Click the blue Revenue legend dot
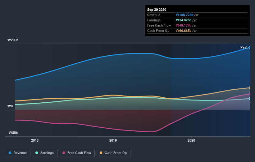The height and width of the screenshot is (162, 255). 10,153
